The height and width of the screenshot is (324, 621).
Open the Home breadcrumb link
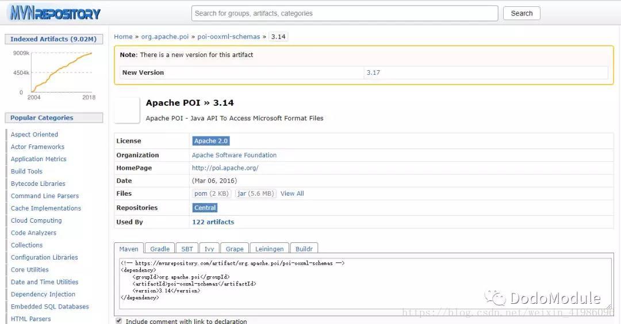pyautogui.click(x=123, y=36)
